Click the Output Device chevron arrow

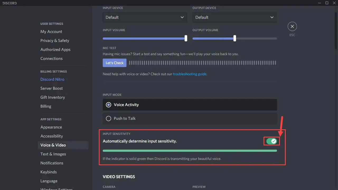point(272,17)
